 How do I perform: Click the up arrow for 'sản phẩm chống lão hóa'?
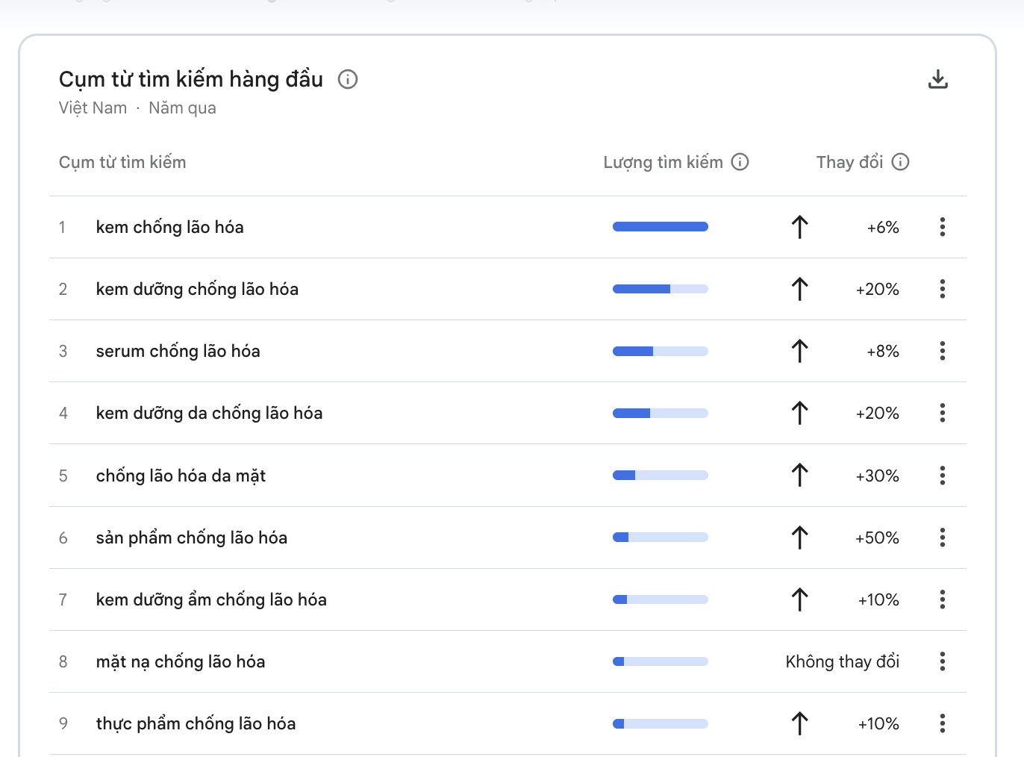(x=799, y=538)
